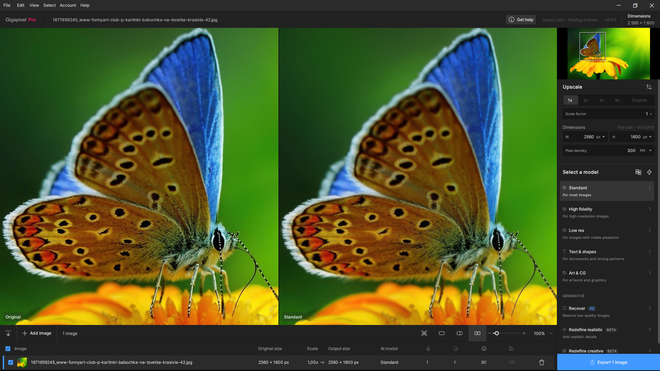Collapse the image list panel icon
Screen dimensions: 660x371
(8, 333)
